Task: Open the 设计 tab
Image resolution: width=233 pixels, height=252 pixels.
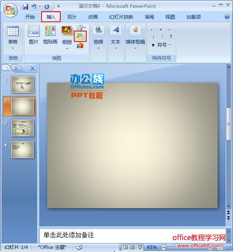Action: tap(72, 17)
